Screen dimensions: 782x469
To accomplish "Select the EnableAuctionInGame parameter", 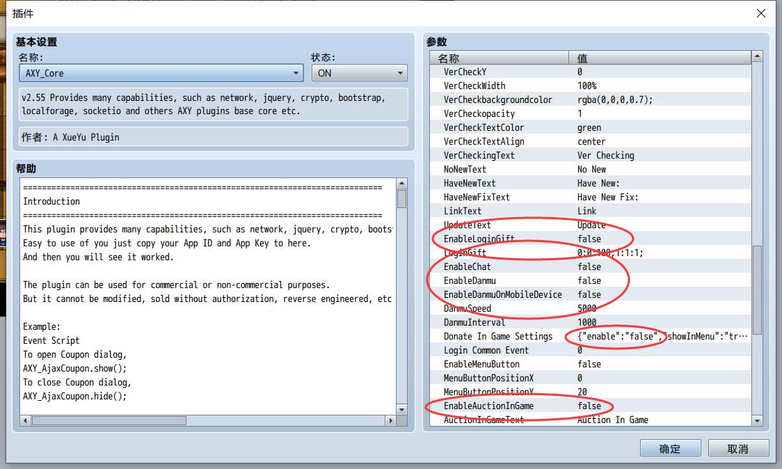I will pyautogui.click(x=591, y=406).
